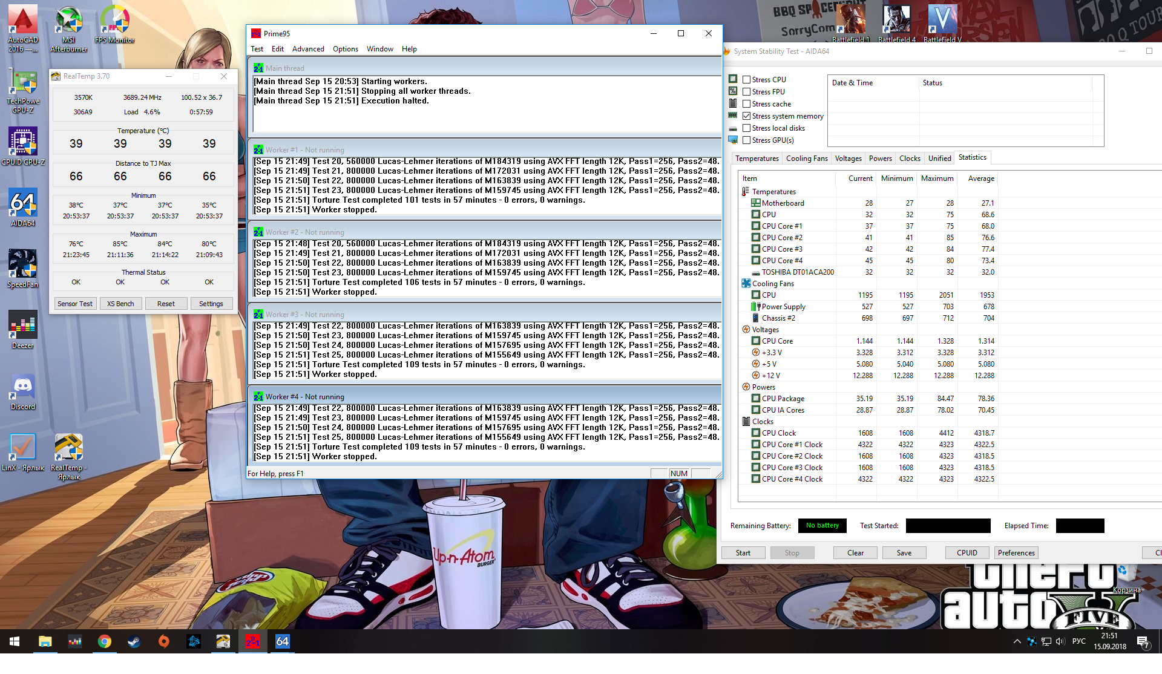
Task: Collapse the Voltages tree group
Action: [765, 330]
